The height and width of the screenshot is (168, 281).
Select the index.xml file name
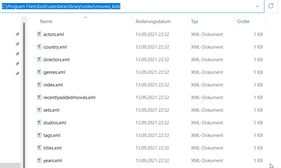(53, 85)
